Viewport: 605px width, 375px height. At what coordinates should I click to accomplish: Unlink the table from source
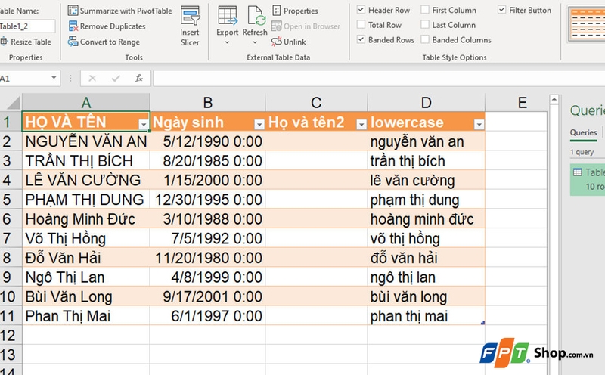(x=289, y=42)
